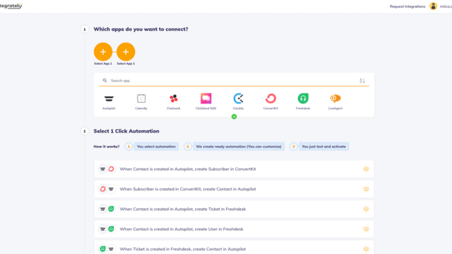
Task: Expand the app list with green chevron
Action: 234,116
